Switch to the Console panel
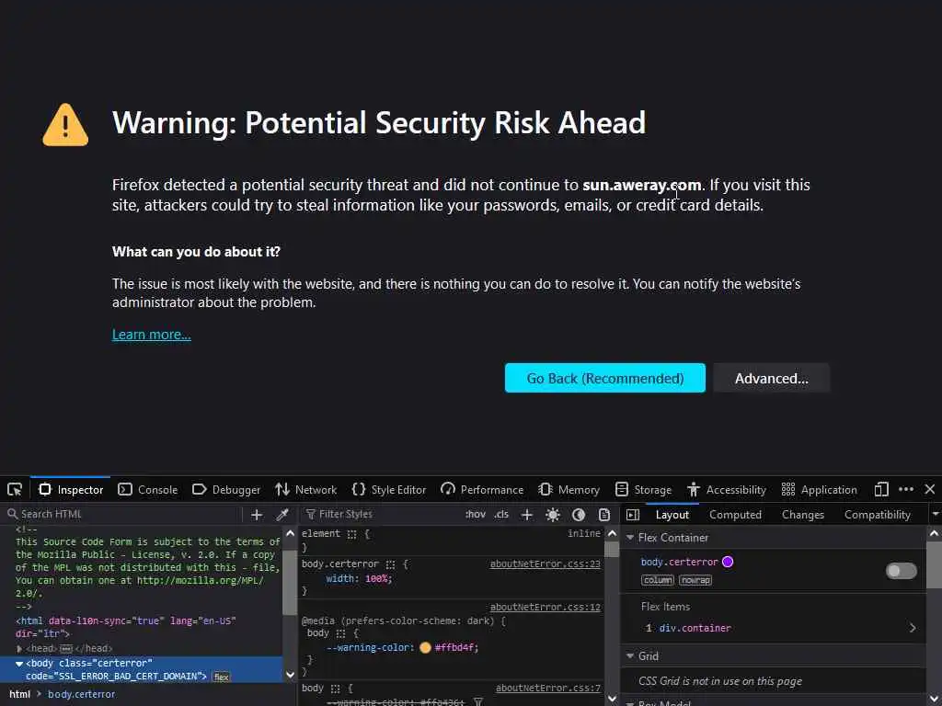 click(x=148, y=489)
